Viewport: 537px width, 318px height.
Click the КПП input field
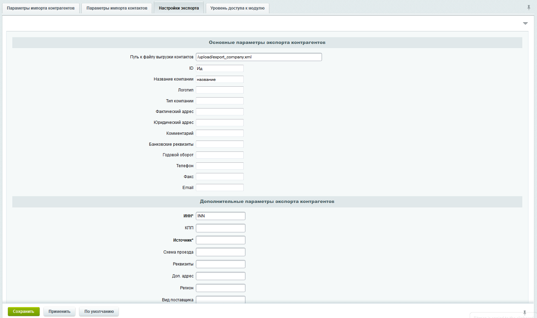click(x=220, y=228)
